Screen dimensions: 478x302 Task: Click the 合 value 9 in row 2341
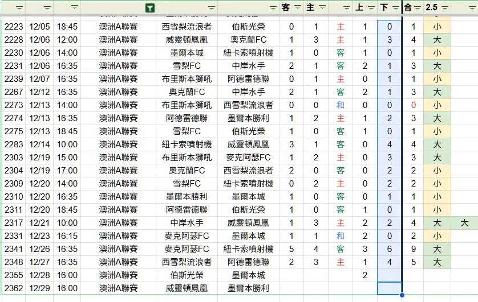click(413, 249)
